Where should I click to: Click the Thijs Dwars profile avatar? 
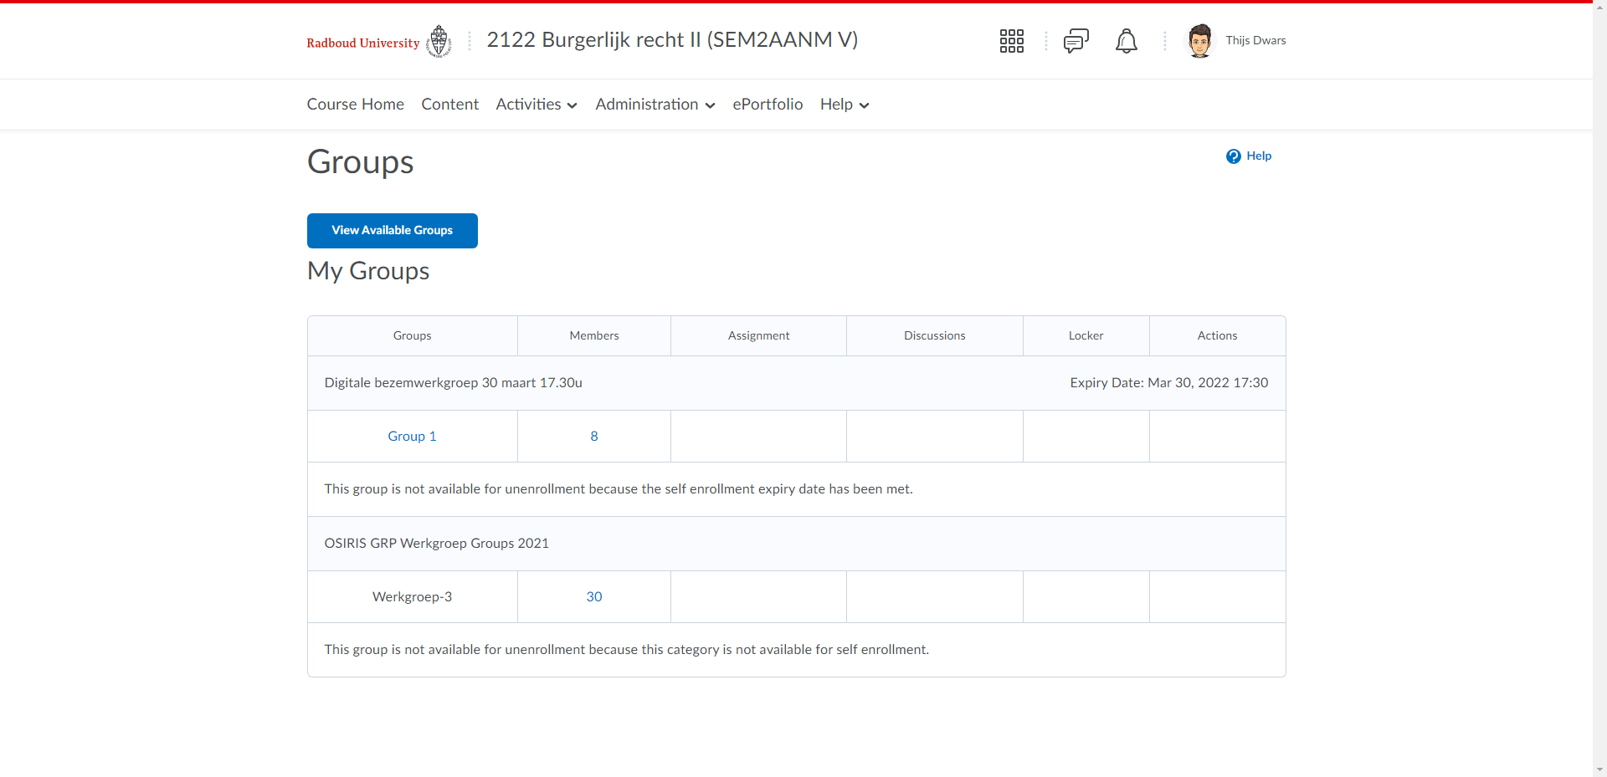point(1199,41)
